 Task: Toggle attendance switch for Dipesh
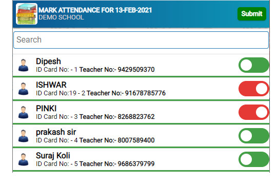254,65
